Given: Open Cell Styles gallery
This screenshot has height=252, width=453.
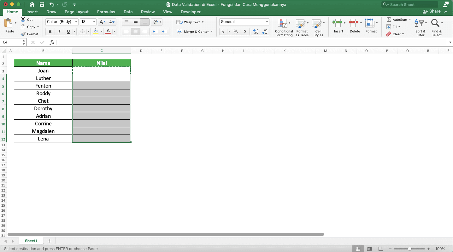Looking at the screenshot, I should (318, 28).
